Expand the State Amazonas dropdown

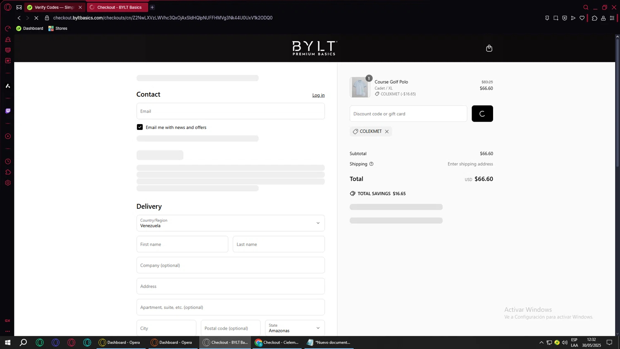pos(295,328)
